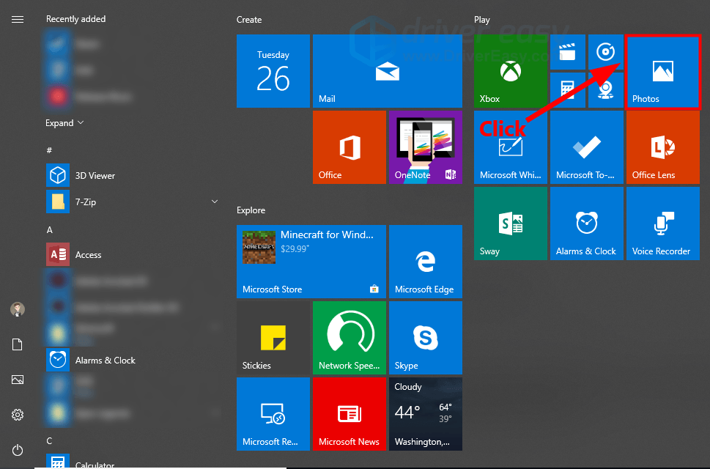This screenshot has height=469, width=710.
Task: Click the hamburger menu at top-left
Action: tap(17, 20)
